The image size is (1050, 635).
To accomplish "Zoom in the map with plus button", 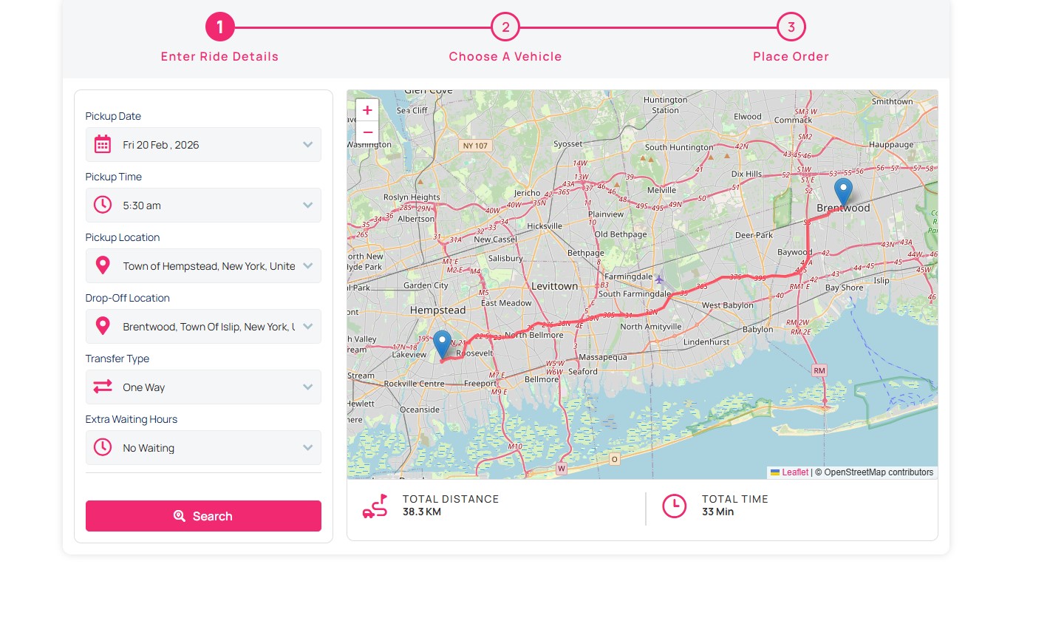I will [367, 110].
